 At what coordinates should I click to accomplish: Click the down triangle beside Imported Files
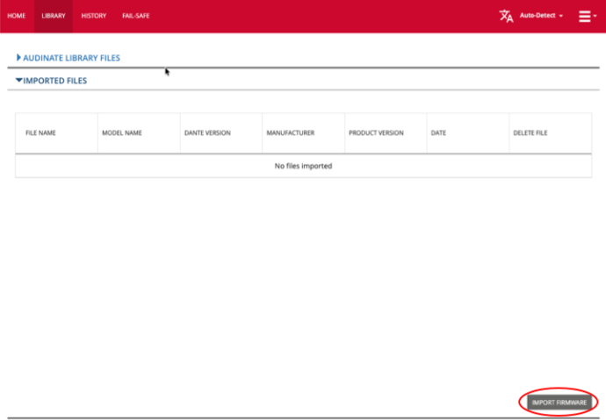coord(18,81)
